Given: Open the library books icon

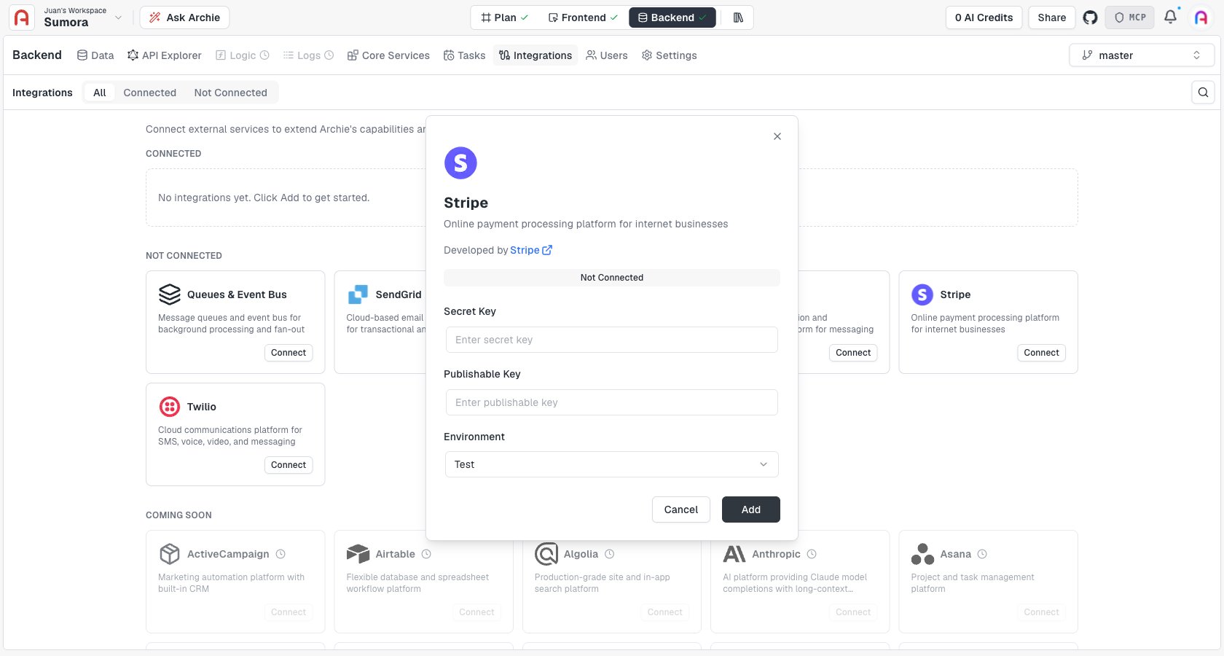Looking at the screenshot, I should tap(738, 17).
